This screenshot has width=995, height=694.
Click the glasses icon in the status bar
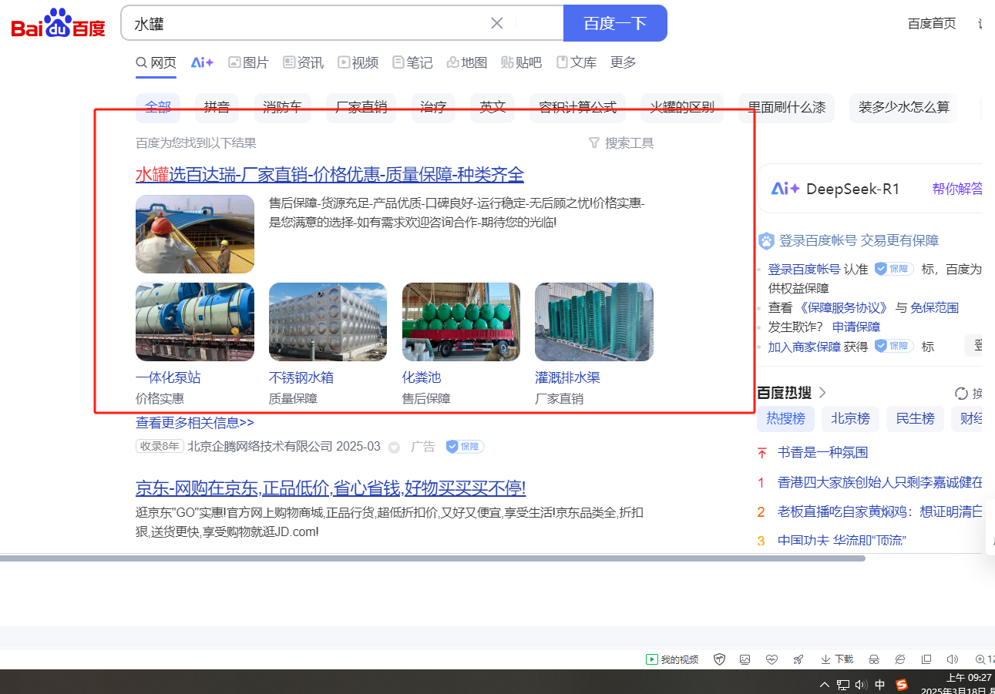pyautogui.click(x=874, y=659)
